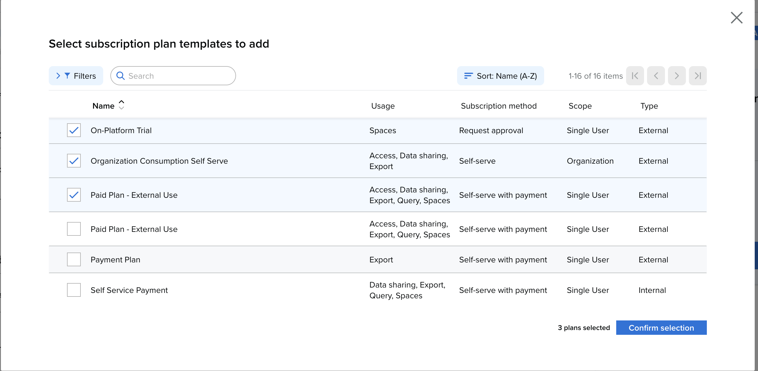Check the Payment Plan checkbox
The height and width of the screenshot is (371, 758).
[x=74, y=259]
